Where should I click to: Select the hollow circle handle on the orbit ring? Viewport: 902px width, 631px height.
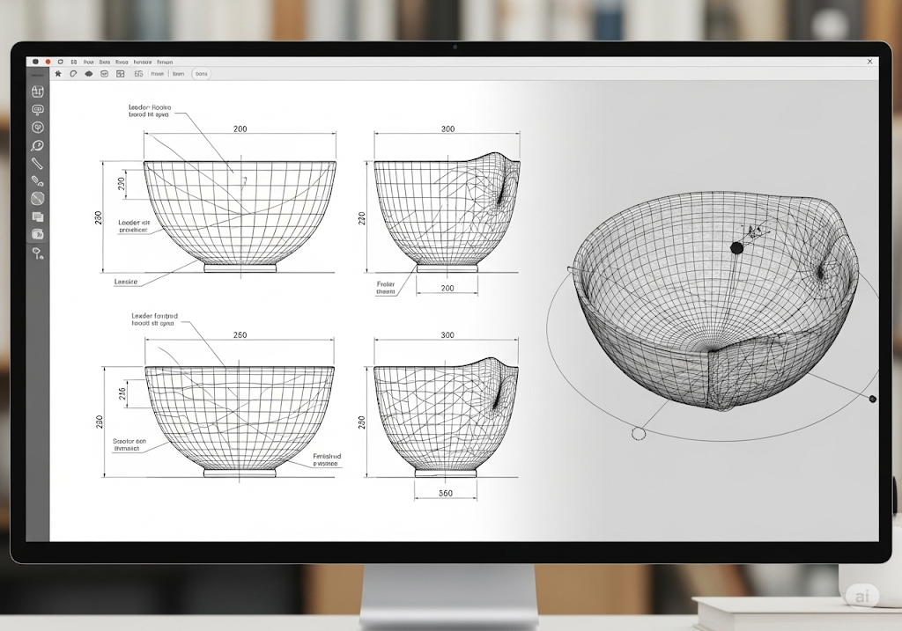[x=639, y=433]
